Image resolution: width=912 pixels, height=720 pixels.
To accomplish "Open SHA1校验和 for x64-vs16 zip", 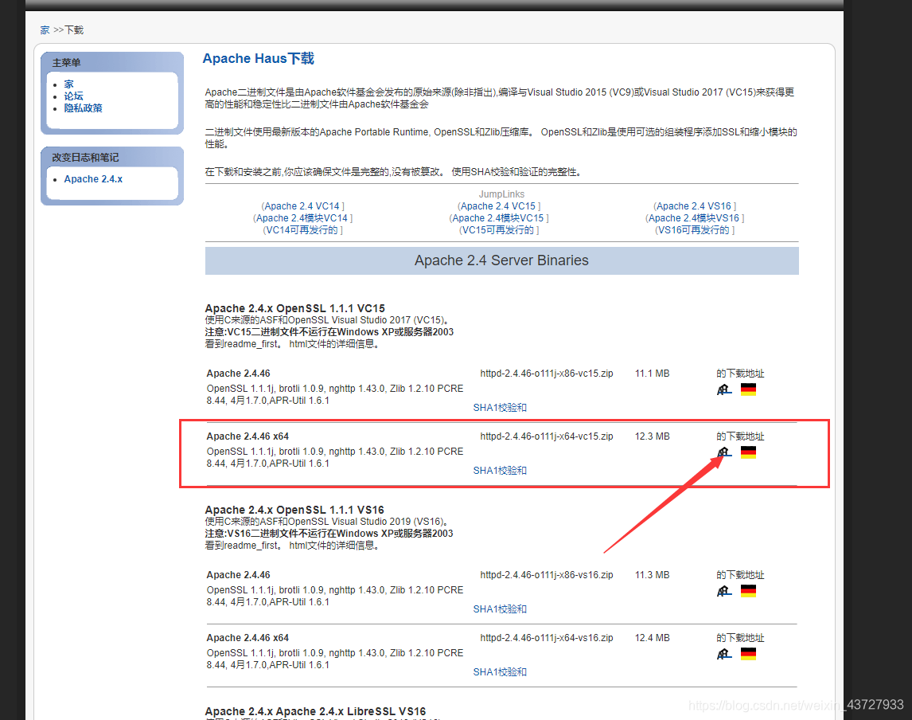I will click(x=500, y=671).
